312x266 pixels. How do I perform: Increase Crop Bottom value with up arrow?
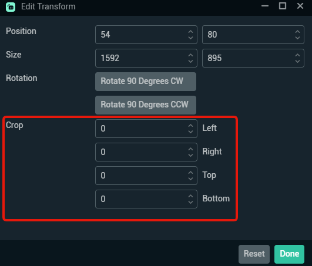190,196
